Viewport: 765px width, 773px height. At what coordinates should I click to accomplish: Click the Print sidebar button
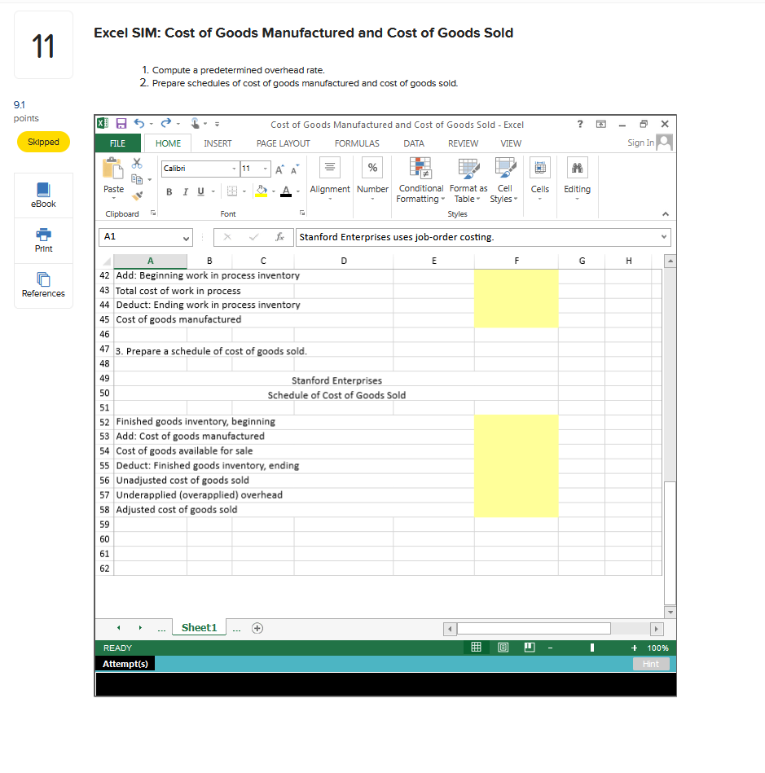43,240
